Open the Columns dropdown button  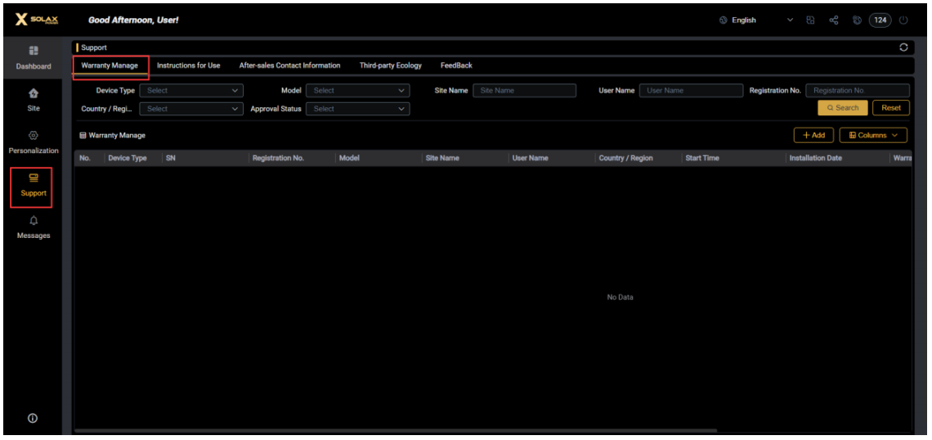tap(873, 136)
